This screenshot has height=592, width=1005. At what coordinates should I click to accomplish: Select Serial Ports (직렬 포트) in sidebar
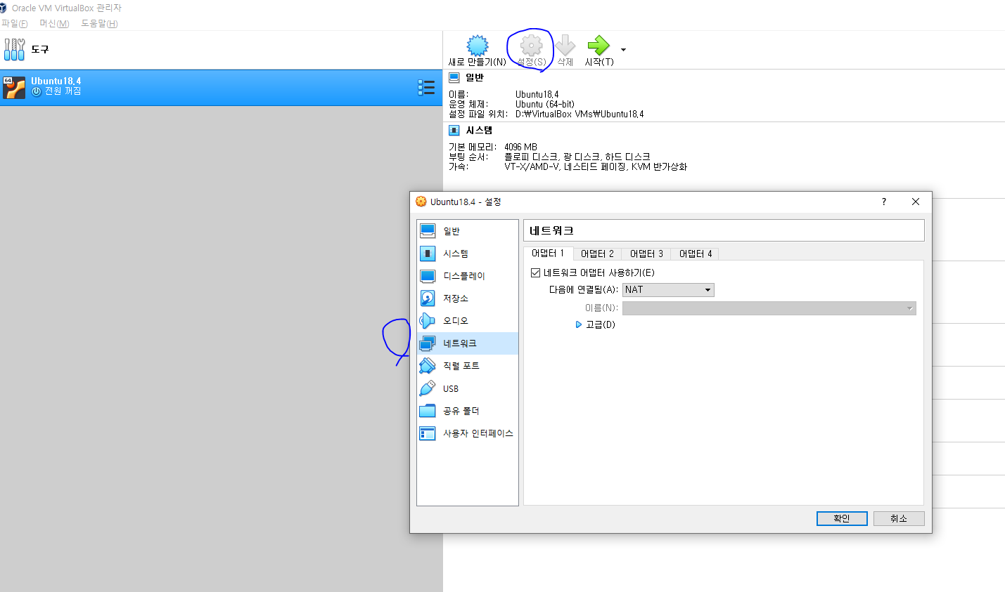468,366
